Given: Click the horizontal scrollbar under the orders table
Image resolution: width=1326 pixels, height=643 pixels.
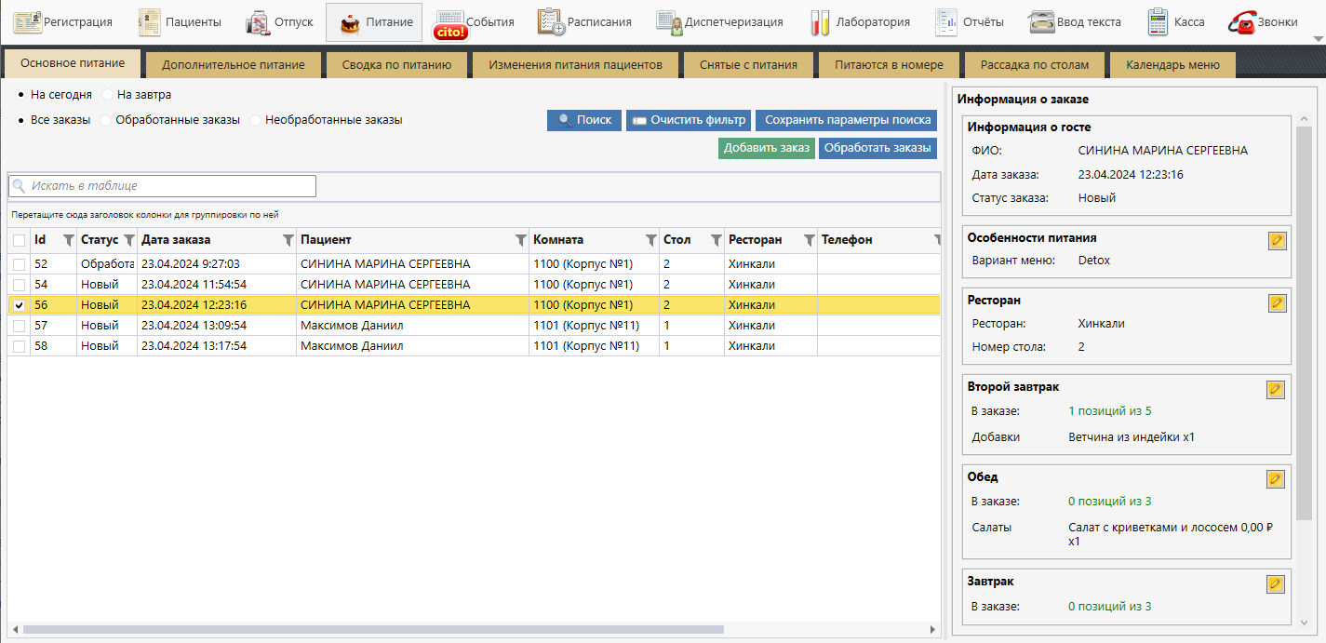Looking at the screenshot, I should (372, 630).
